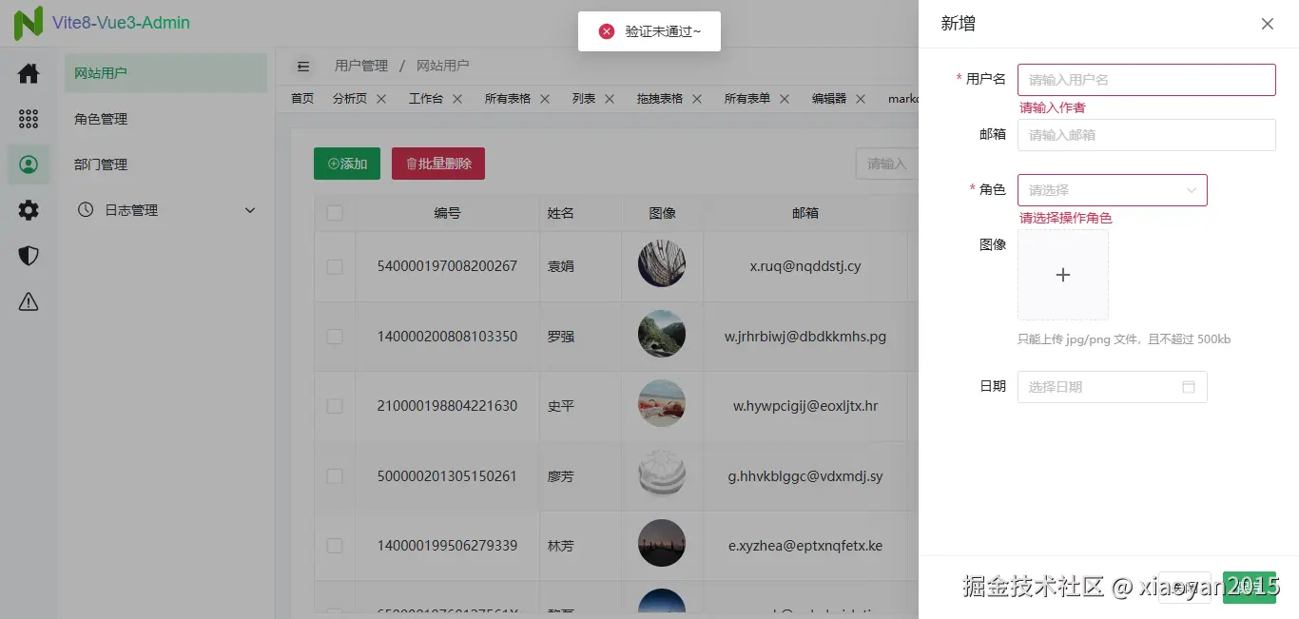The width and height of the screenshot is (1299, 619).
Task: Click 用户管理 in the breadcrumb
Action: 361,66
